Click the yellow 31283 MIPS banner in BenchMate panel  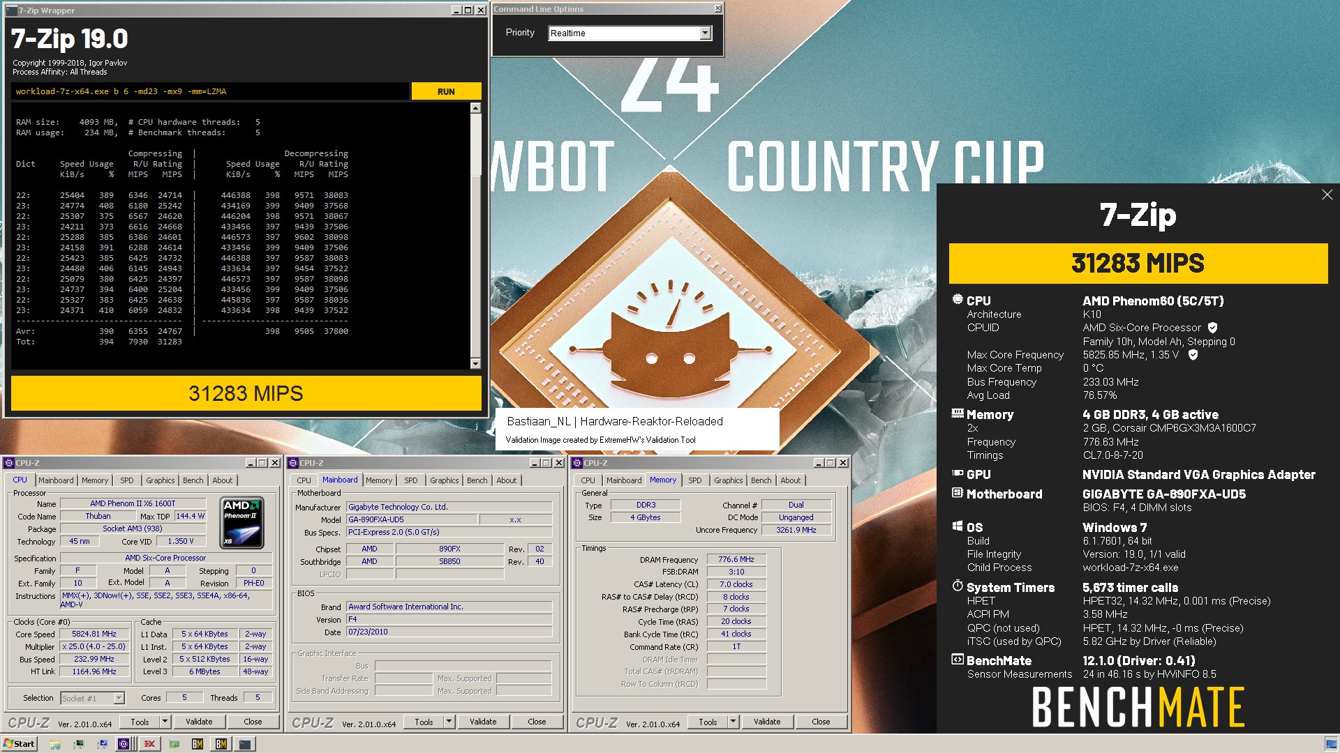coord(1138,264)
